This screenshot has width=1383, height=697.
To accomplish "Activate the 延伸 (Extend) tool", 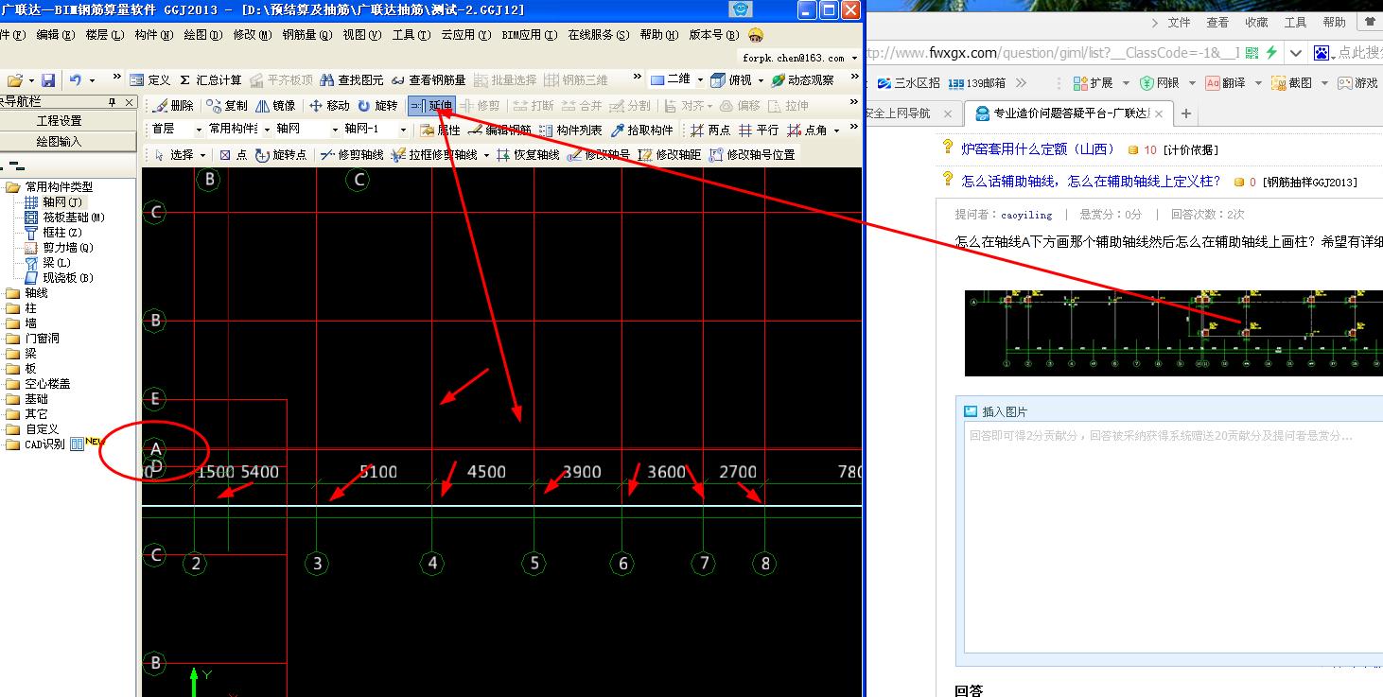I will [432, 105].
